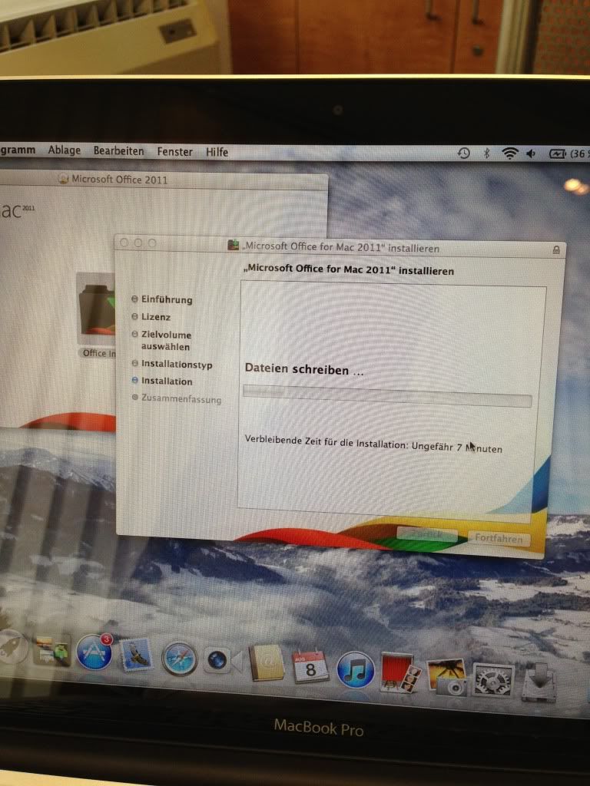Click the installation progress bar

coord(387,396)
